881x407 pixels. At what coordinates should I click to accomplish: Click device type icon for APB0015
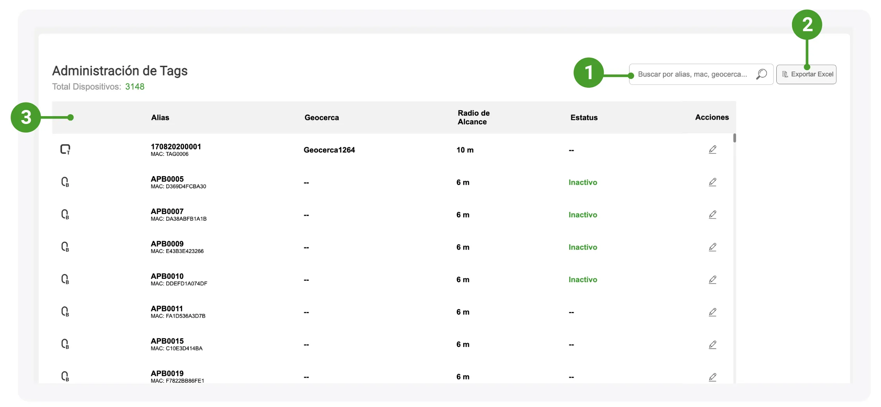[65, 344]
